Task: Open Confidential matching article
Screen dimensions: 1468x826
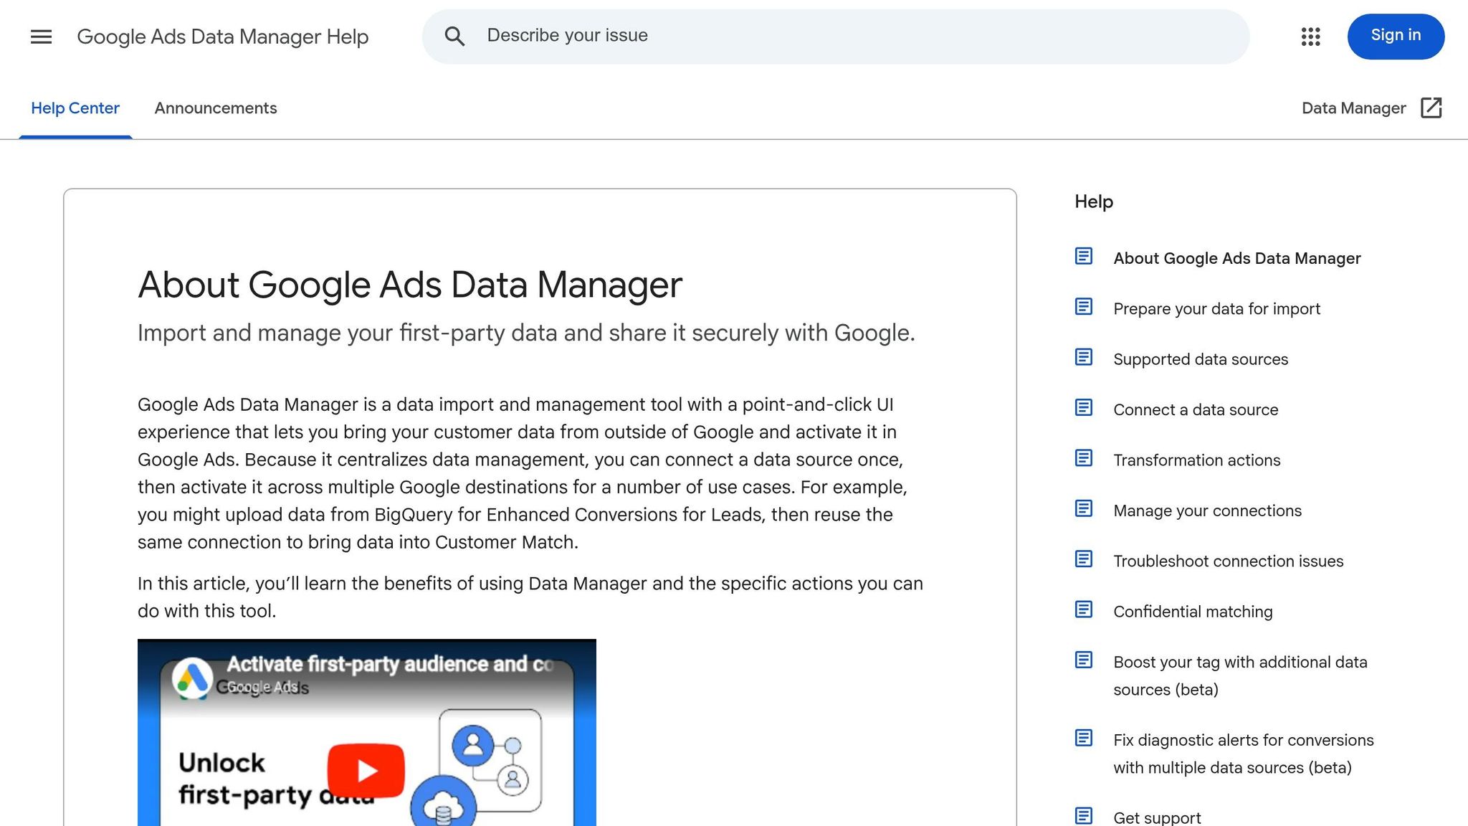Action: pos(1193,612)
